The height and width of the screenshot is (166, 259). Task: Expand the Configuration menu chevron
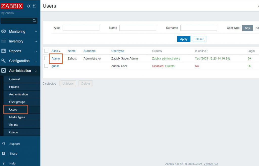click(36, 61)
